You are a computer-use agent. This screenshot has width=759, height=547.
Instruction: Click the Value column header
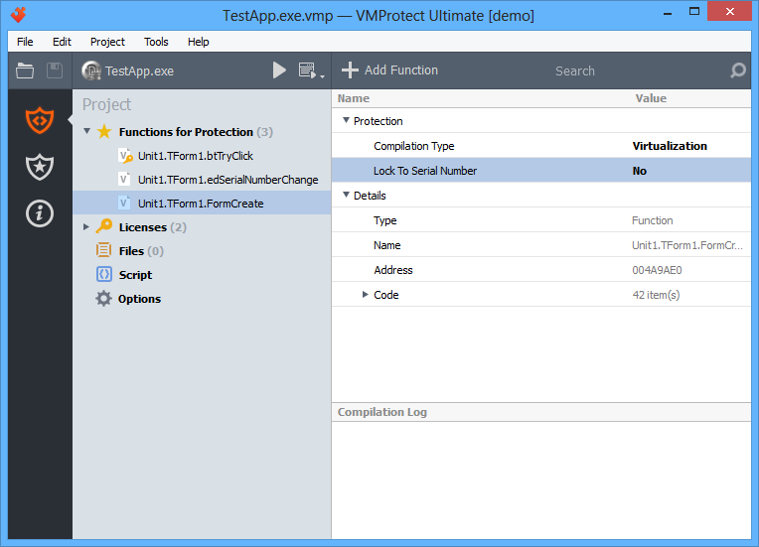click(x=651, y=98)
